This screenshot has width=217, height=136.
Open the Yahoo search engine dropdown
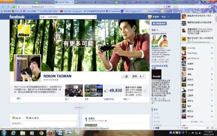[x=170, y=6]
